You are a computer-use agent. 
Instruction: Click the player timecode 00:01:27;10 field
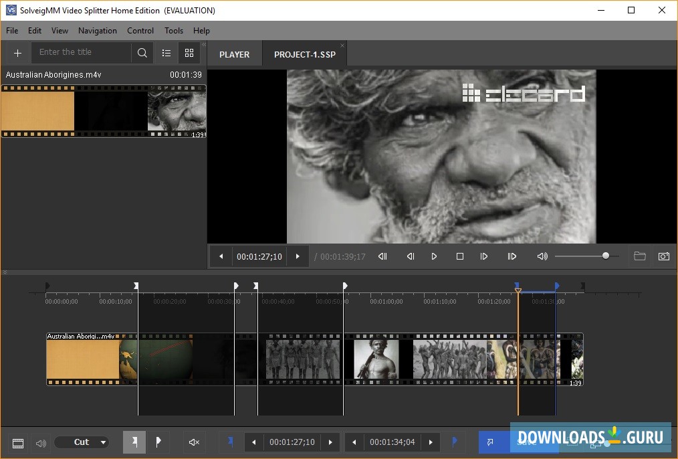tap(259, 256)
